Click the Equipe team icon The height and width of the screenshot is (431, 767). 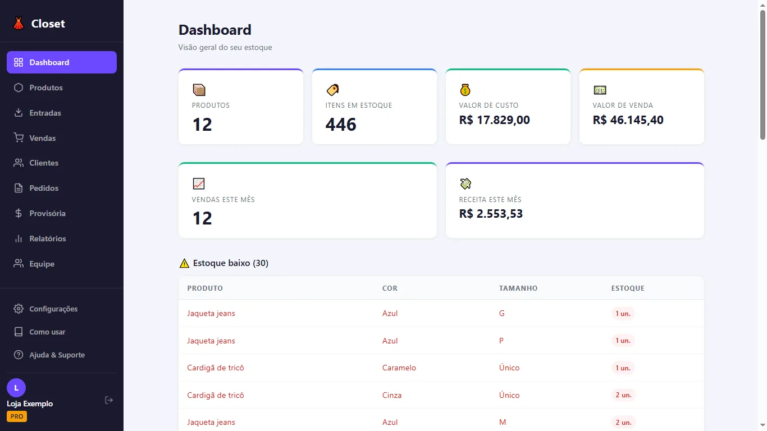[x=19, y=264]
